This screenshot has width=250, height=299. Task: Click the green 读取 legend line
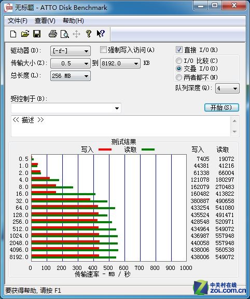click(148, 149)
